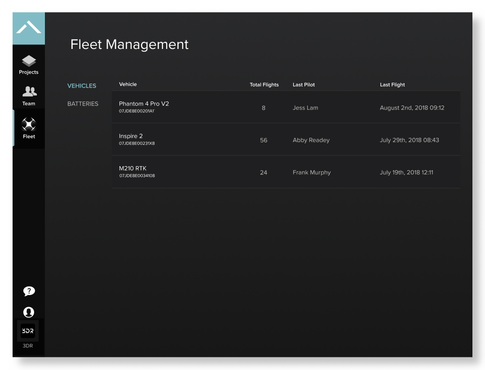
Task: Sort by Total Flights column header
Action: tap(264, 85)
